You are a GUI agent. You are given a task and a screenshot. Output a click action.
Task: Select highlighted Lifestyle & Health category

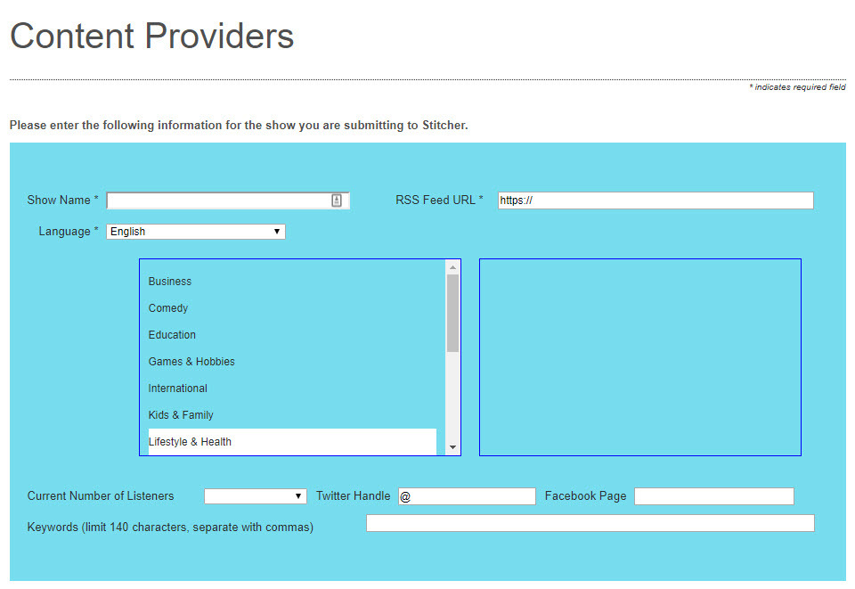coord(292,442)
